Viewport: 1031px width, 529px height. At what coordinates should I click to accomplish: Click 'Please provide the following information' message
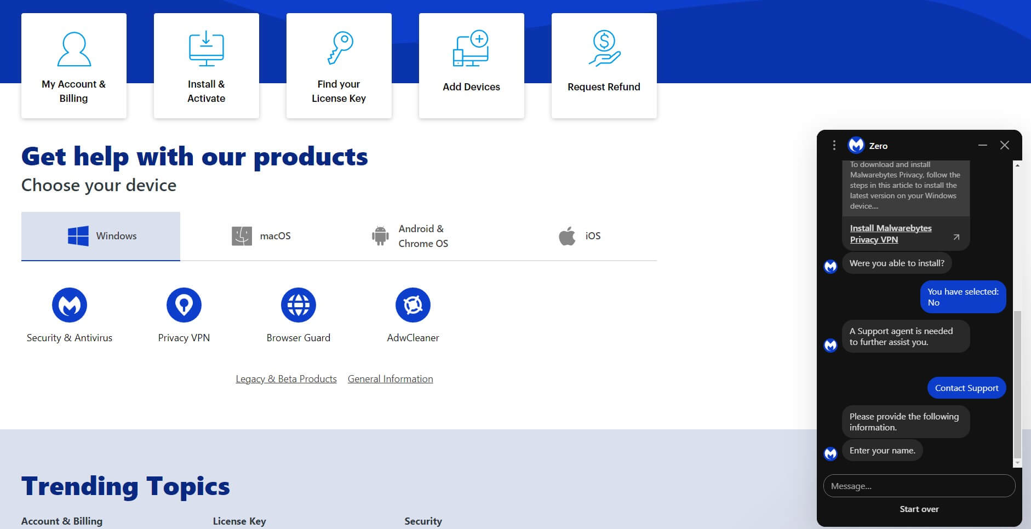pos(906,422)
